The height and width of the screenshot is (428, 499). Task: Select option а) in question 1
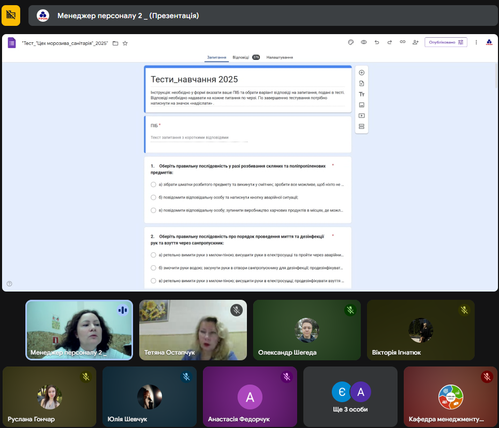point(153,185)
